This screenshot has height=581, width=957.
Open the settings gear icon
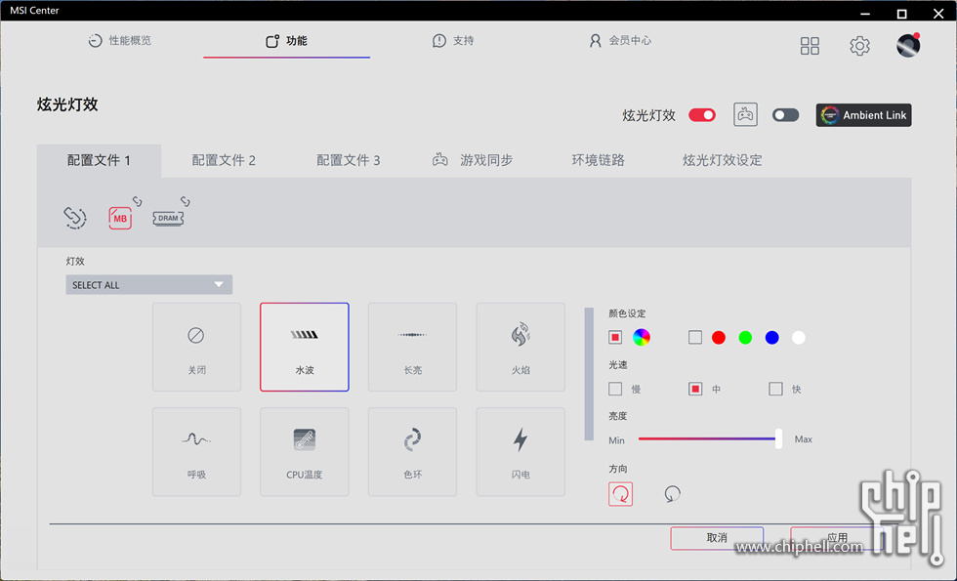click(859, 46)
